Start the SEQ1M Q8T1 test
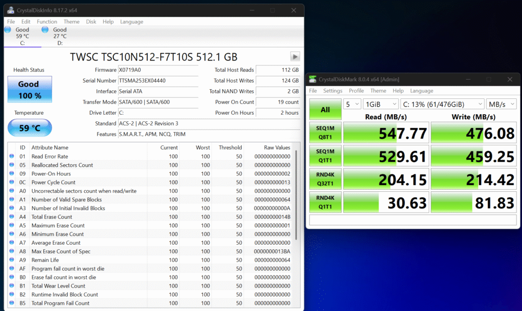Image resolution: width=522 pixels, height=311 pixels. 325,133
